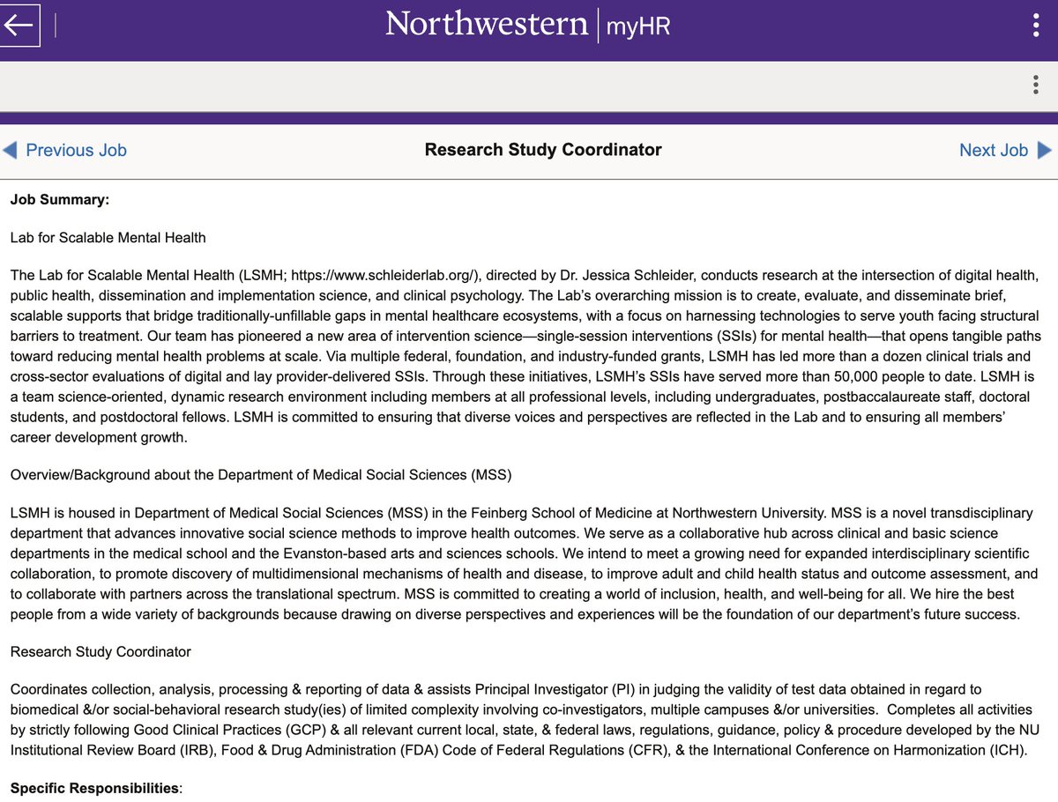
Task: Click the Lab for Scalable Mental Health line
Action: (x=108, y=237)
